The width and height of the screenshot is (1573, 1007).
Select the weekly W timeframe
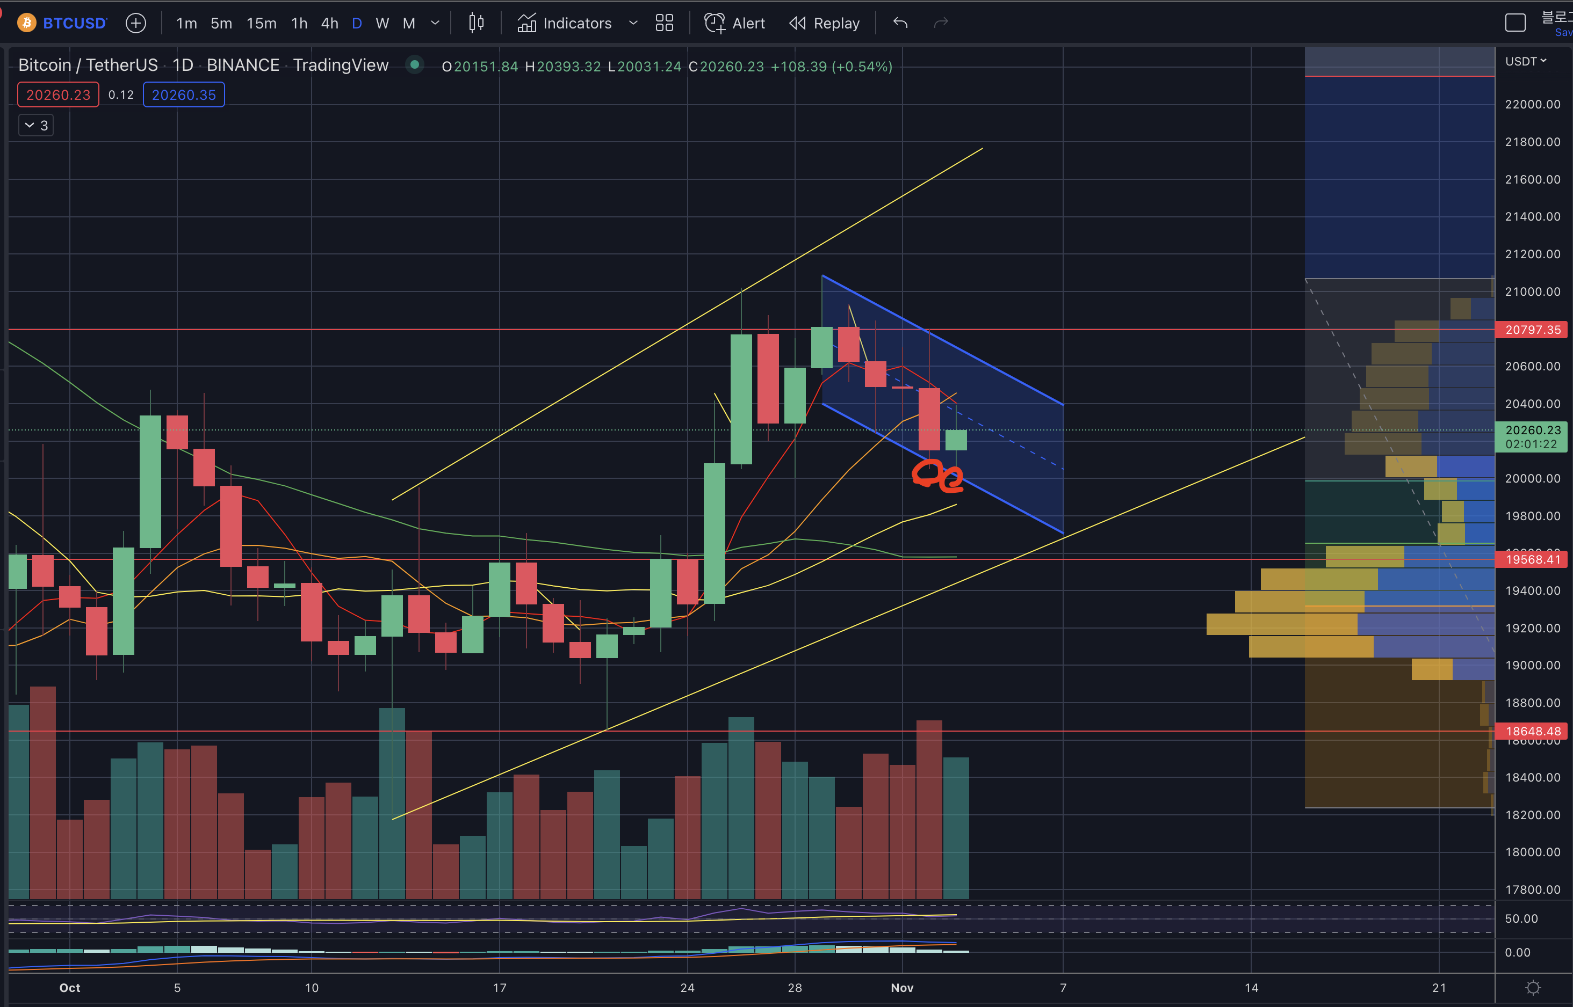(382, 24)
